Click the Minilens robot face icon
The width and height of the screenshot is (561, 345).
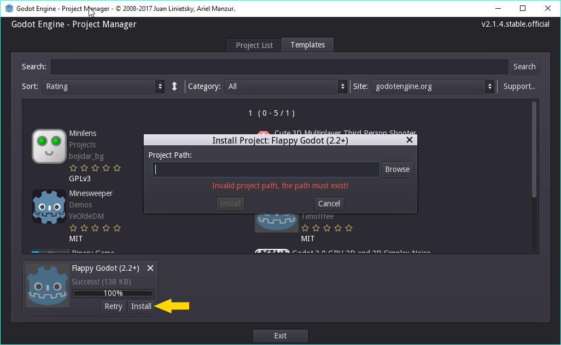pyautogui.click(x=49, y=146)
